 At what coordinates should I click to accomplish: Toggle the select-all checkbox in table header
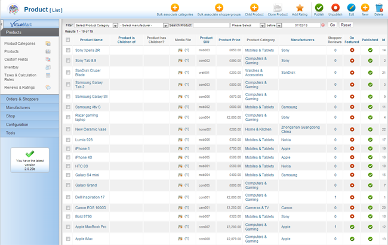(x=68, y=40)
